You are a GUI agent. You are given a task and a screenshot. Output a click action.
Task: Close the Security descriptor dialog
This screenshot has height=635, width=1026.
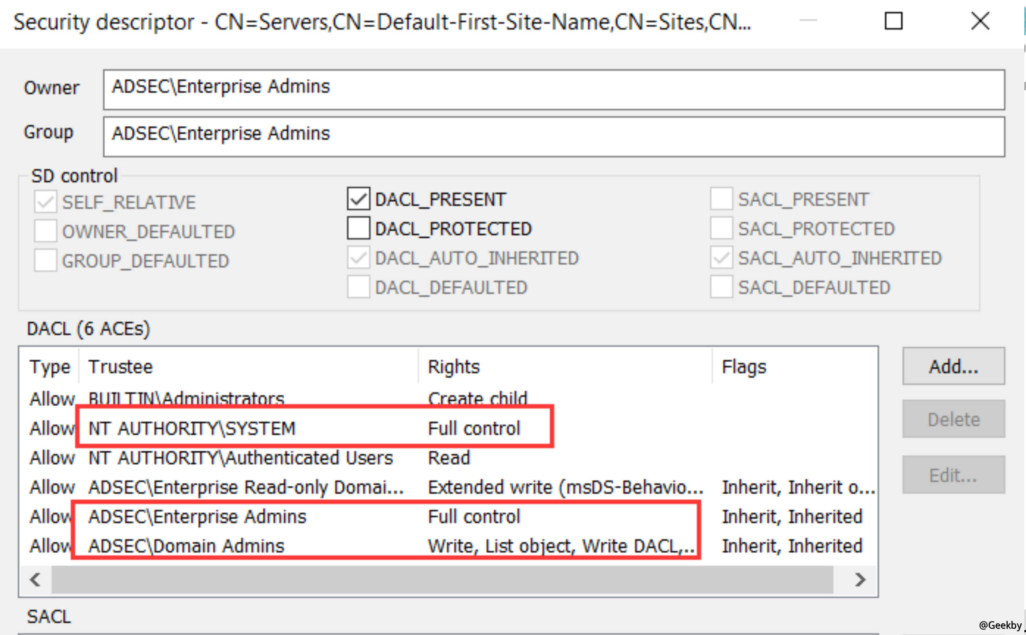[x=980, y=21]
